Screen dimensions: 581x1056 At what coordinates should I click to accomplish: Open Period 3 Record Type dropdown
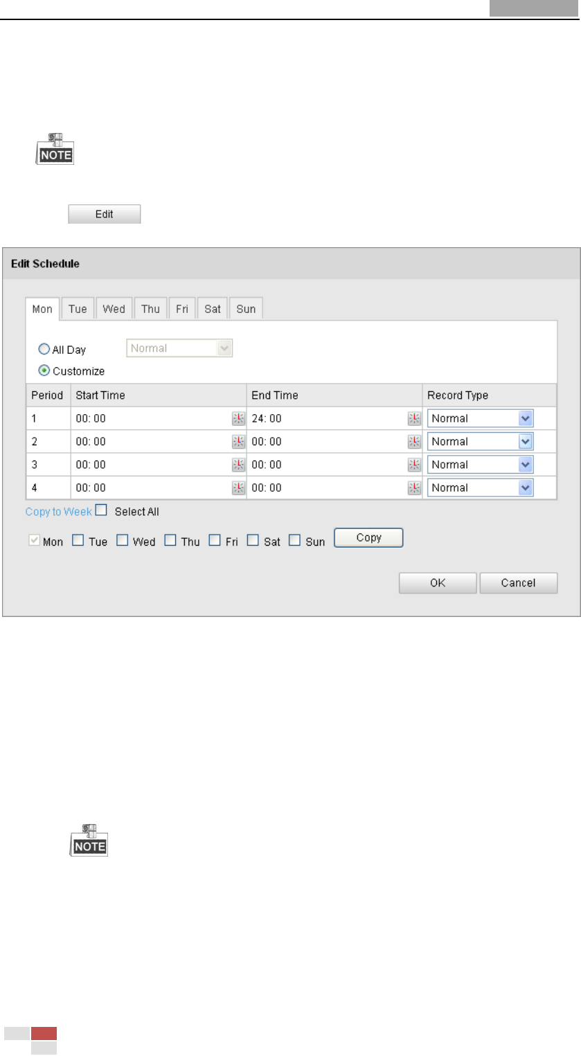tap(481, 465)
